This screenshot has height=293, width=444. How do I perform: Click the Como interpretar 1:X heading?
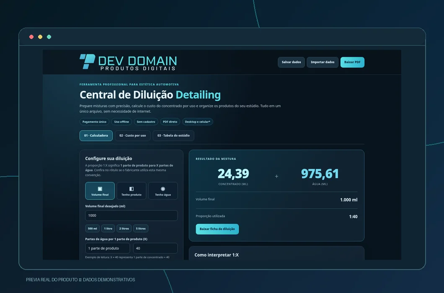click(217, 255)
